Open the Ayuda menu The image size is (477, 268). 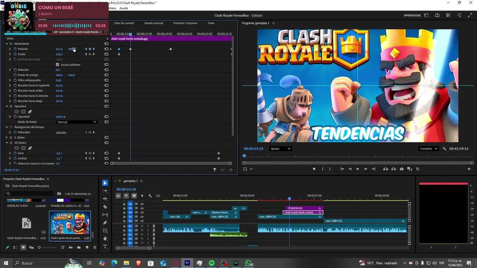[x=124, y=8]
